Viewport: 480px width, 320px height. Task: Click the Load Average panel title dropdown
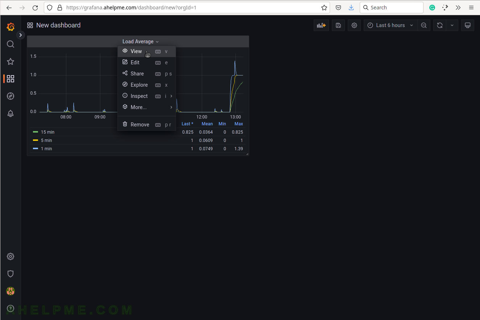(x=141, y=42)
